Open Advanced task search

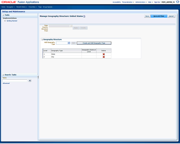pos(6,83)
